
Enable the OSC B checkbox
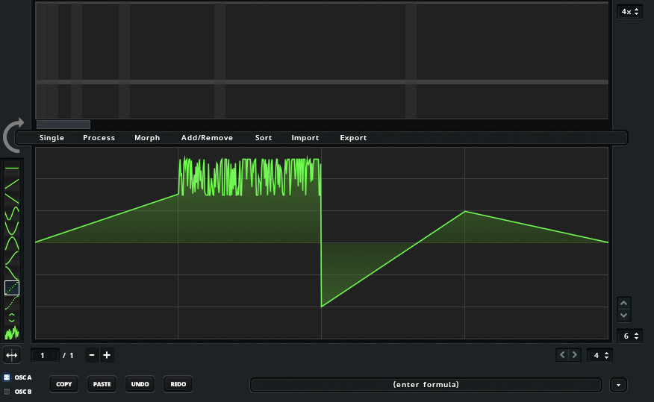(7, 392)
